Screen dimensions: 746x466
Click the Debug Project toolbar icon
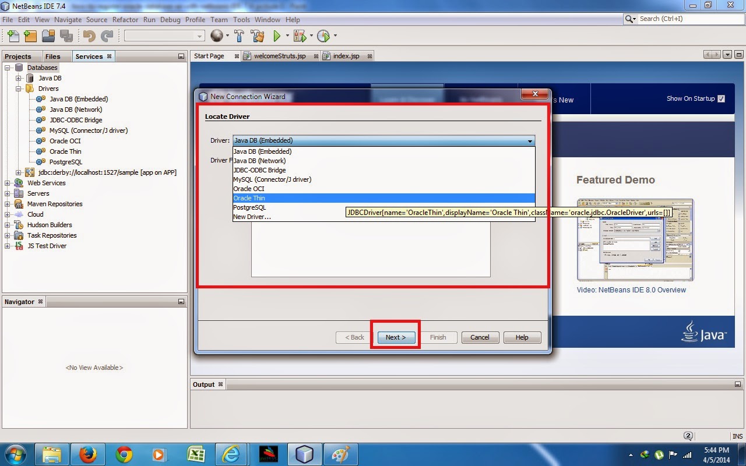300,36
